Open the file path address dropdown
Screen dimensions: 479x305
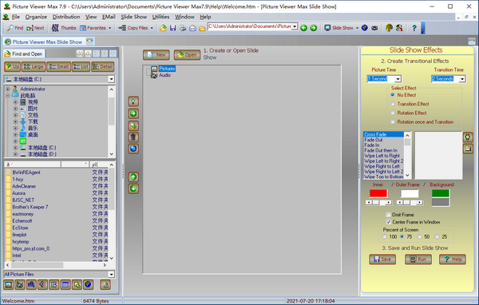(x=295, y=26)
